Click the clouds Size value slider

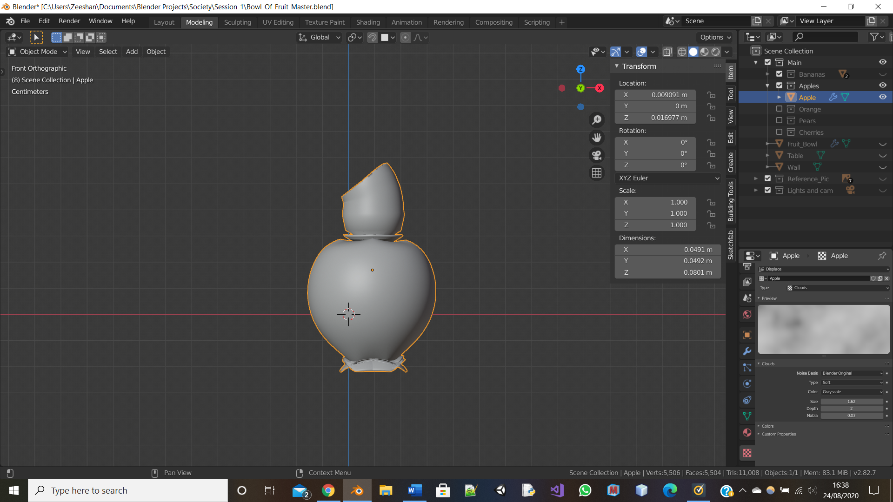[x=851, y=401]
